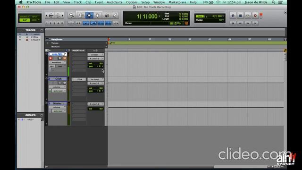Toggle SPOT edit mode
Viewport: 302px width, 170px height.
point(35,17)
